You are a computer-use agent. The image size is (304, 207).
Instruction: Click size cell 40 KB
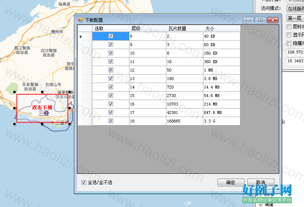pyautogui.click(x=222, y=36)
